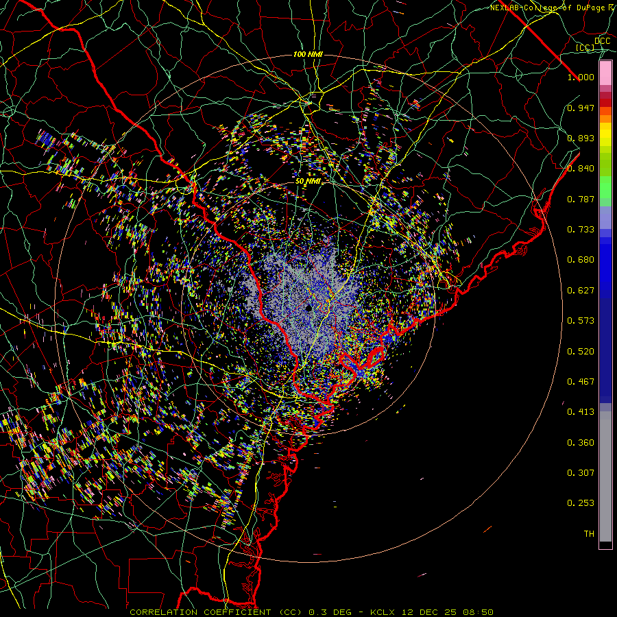Select the 0.840 value on color scale

pyautogui.click(x=581, y=169)
